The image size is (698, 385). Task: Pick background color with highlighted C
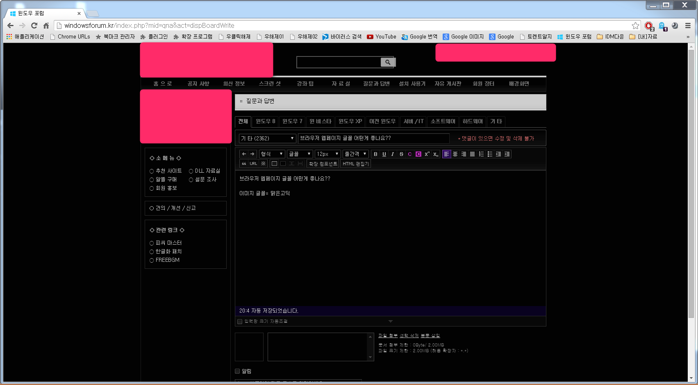[418, 154]
